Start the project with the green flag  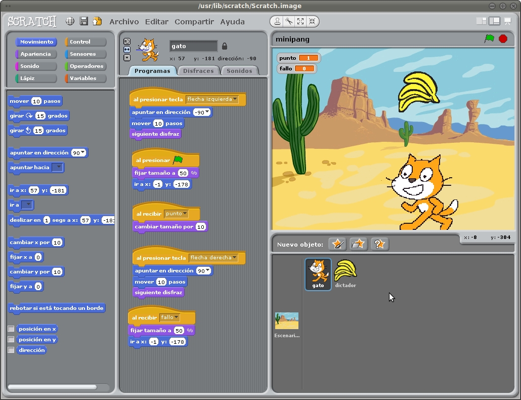point(491,39)
